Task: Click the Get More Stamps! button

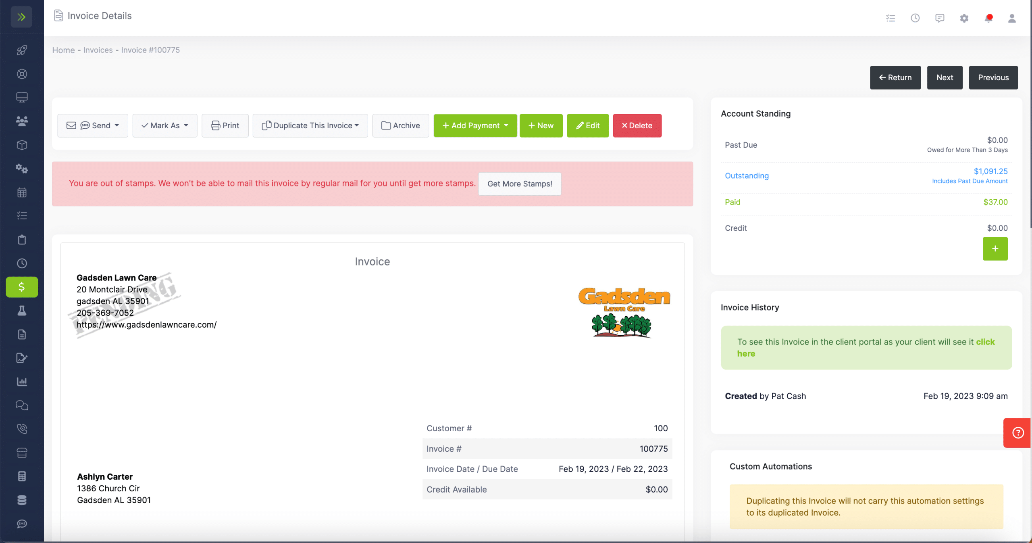Action: coord(520,184)
